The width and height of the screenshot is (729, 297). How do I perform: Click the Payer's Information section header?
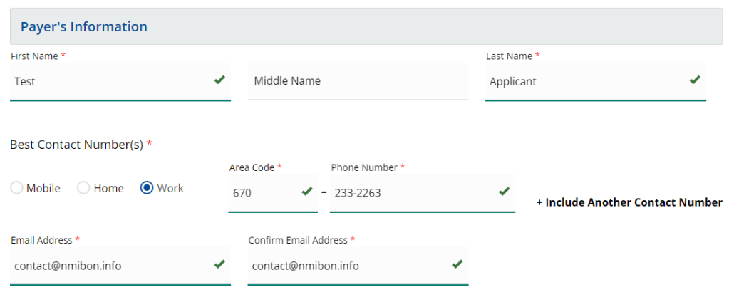(84, 27)
